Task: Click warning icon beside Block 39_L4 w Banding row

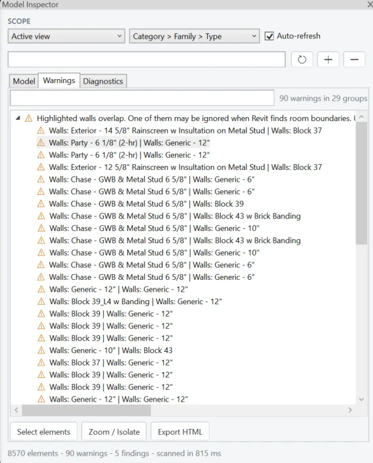Action: 41,301
